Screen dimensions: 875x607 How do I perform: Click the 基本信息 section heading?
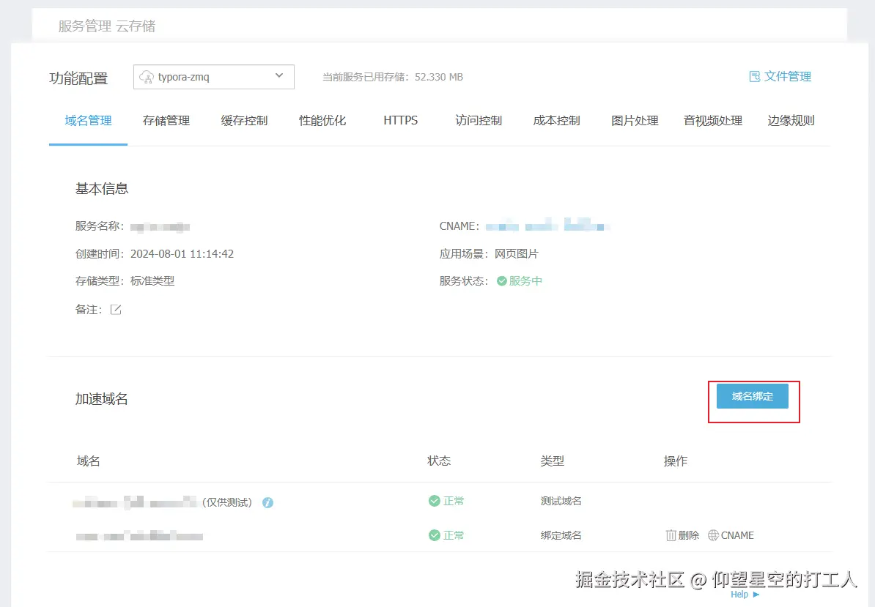tap(102, 189)
